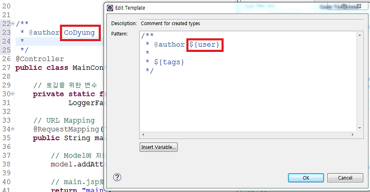Click @Controller annotation in editor
Image resolution: width=370 pixels, height=192 pixels.
[x=40, y=59]
